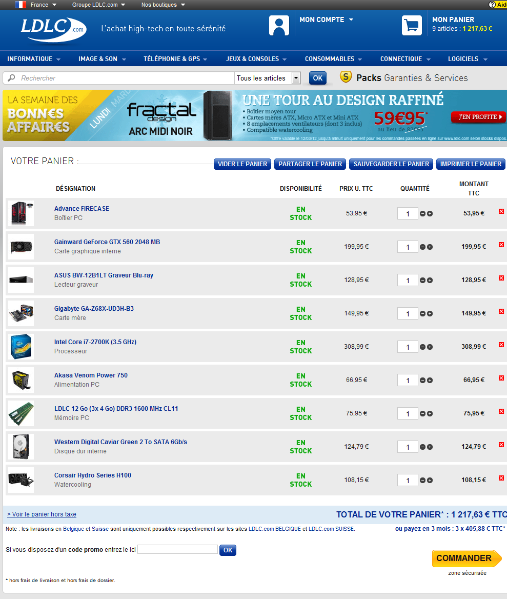507x599 pixels.
Task: Click VIDER LE PANIER button
Action: pyautogui.click(x=242, y=164)
